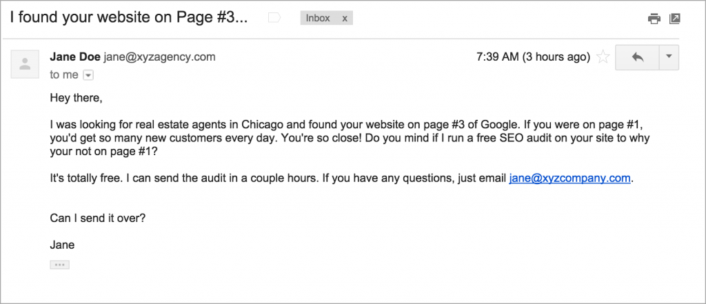
Task: Click the "to me" recipient text
Action: coord(64,75)
